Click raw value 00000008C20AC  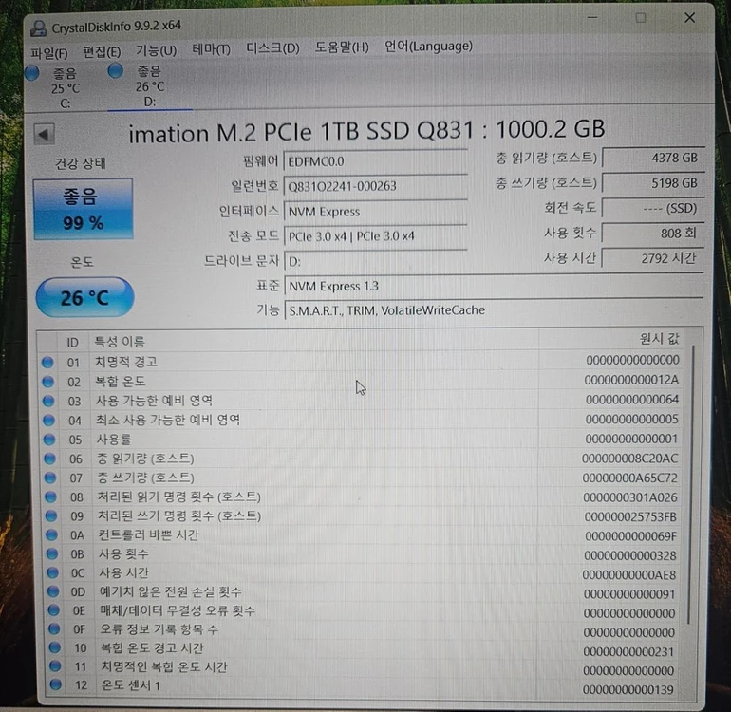[x=629, y=459]
